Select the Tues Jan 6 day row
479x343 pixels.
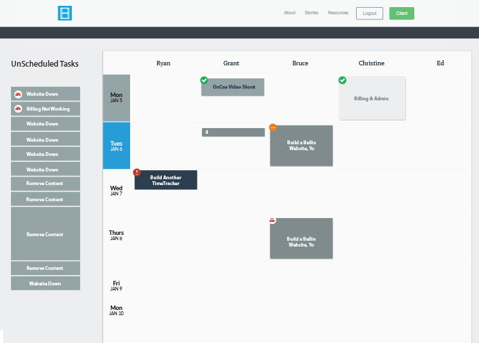tap(117, 146)
